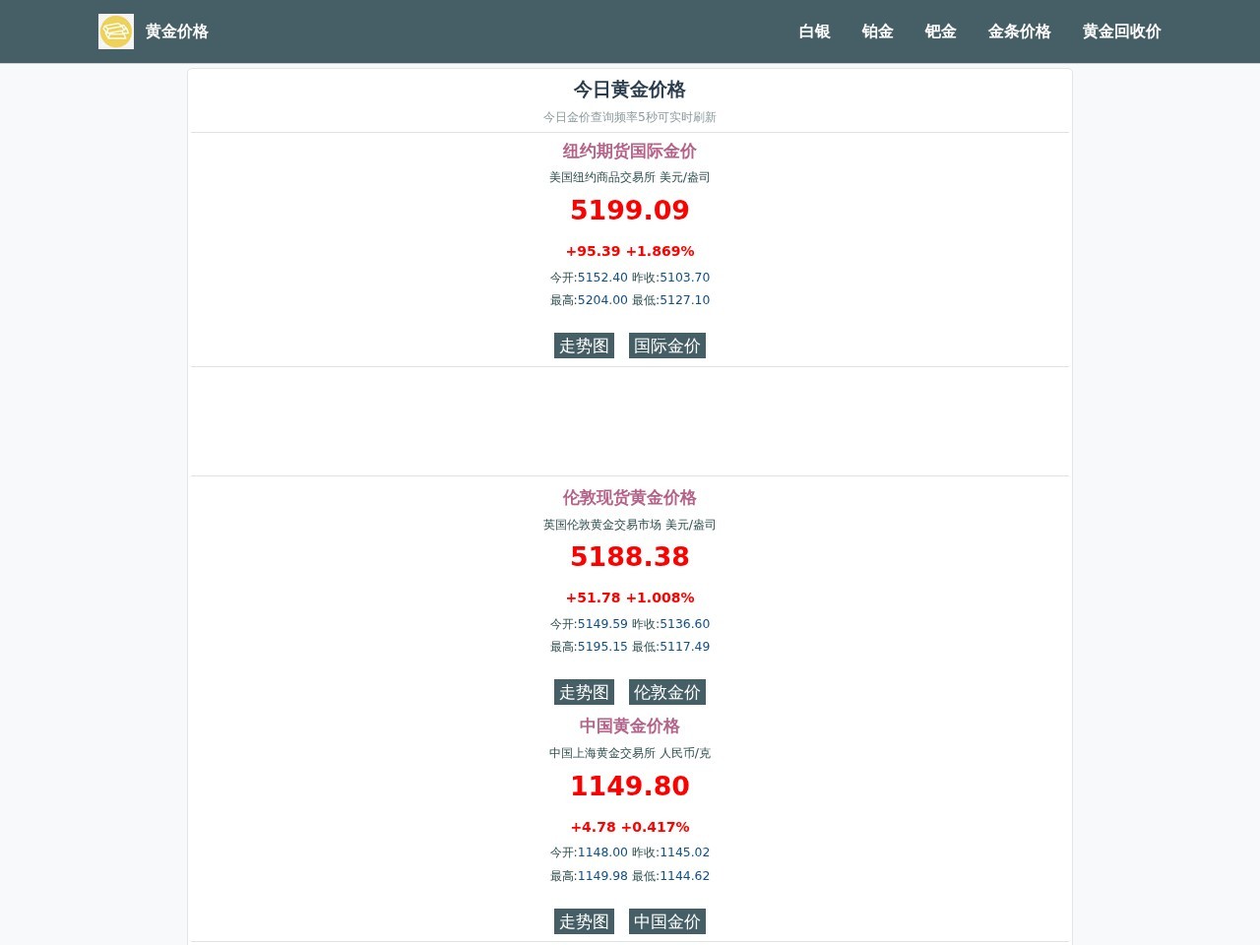The width and height of the screenshot is (1260, 945).
Task: Open the 中国黄金价格 section link
Action: point(629,726)
